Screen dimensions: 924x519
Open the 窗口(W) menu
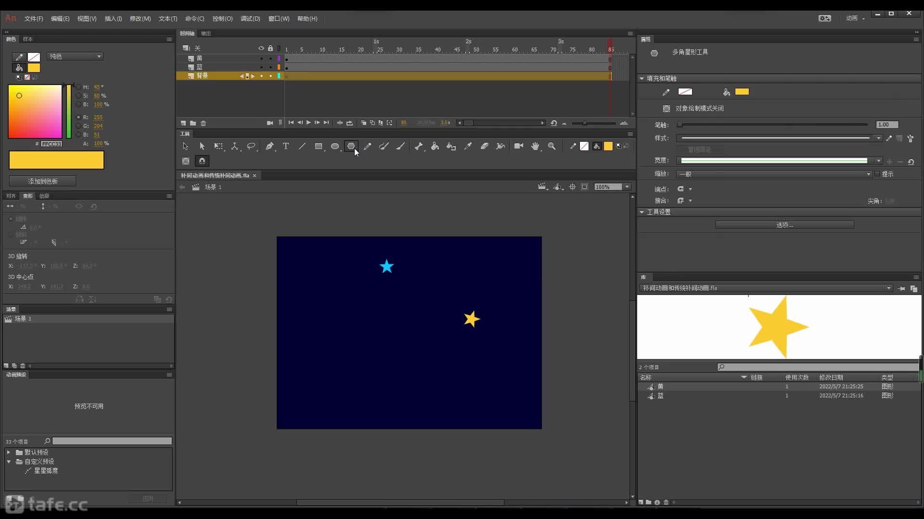[279, 19]
